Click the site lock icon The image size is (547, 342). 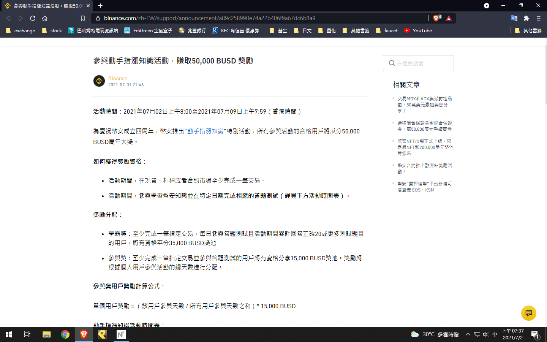(x=98, y=18)
